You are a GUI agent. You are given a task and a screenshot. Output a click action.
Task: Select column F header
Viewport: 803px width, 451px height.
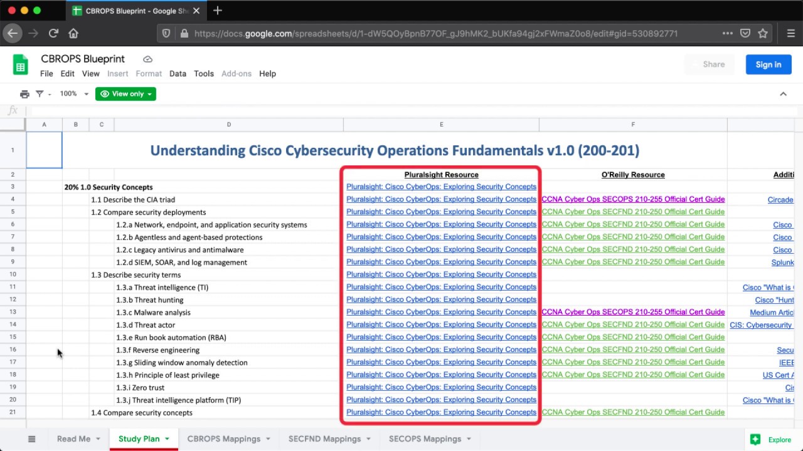(633, 125)
